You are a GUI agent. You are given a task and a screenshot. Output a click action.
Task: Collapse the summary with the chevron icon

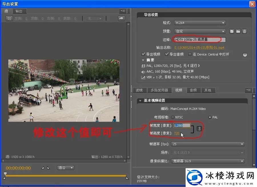(x=245, y=54)
